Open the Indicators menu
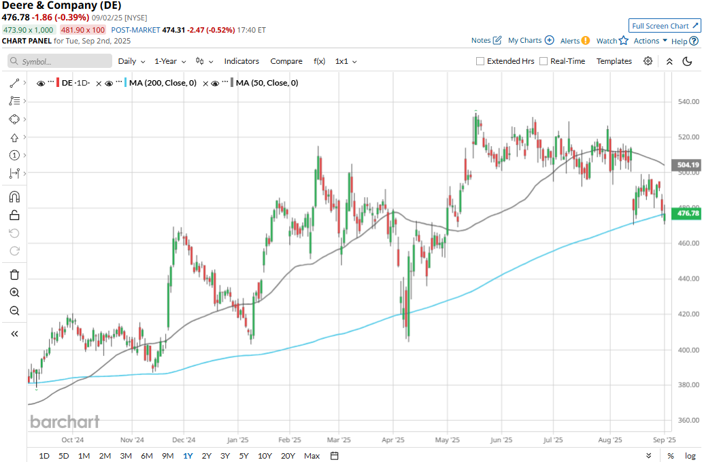This screenshot has height=462, width=702. [x=241, y=61]
